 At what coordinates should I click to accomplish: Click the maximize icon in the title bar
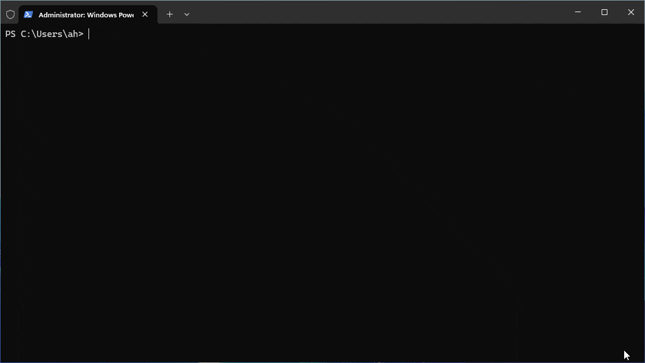point(604,12)
